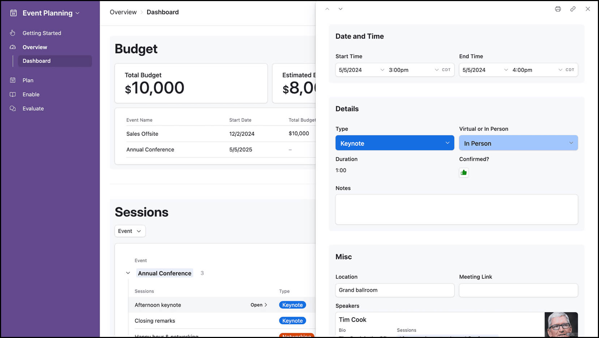Go to previous record with up arrow
The height and width of the screenshot is (338, 599).
327,9
